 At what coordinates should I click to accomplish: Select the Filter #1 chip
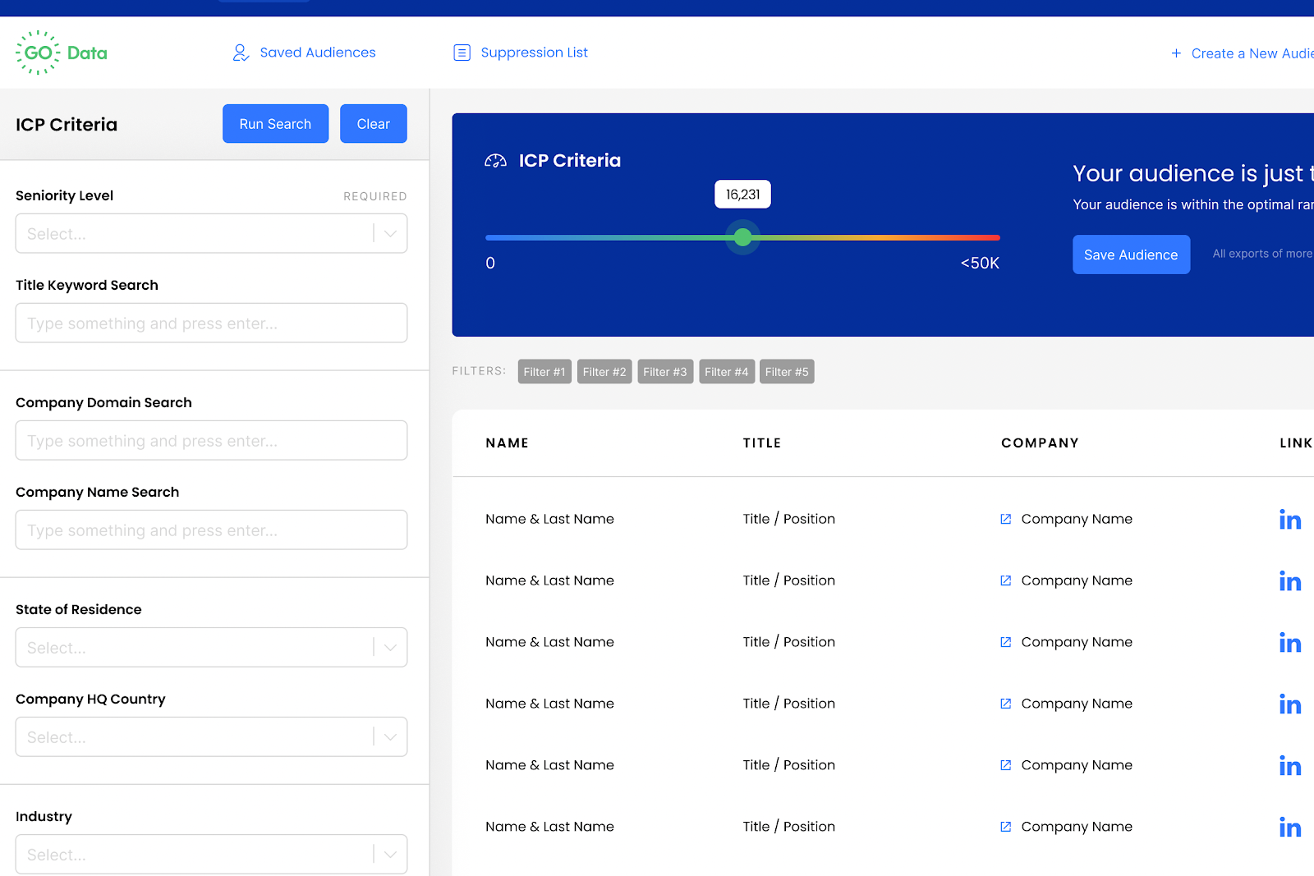544,371
